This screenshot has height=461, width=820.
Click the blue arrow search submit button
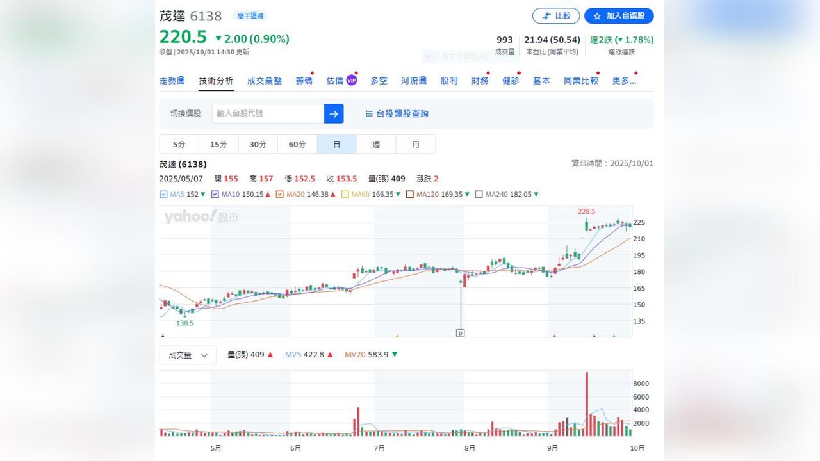(x=334, y=113)
